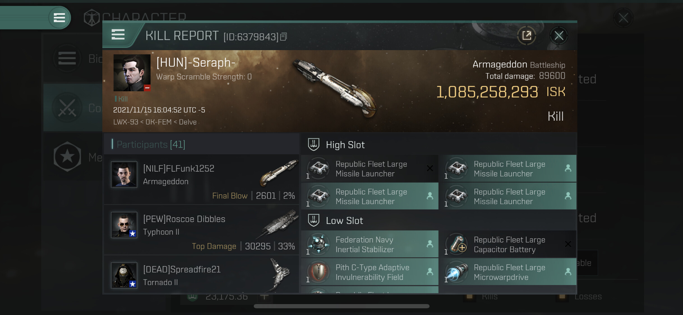Open the Medals star sidebar icon
This screenshot has height=315, width=683.
[x=67, y=157]
